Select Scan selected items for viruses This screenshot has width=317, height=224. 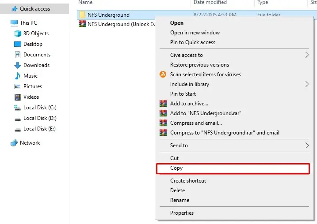pyautogui.click(x=234, y=75)
